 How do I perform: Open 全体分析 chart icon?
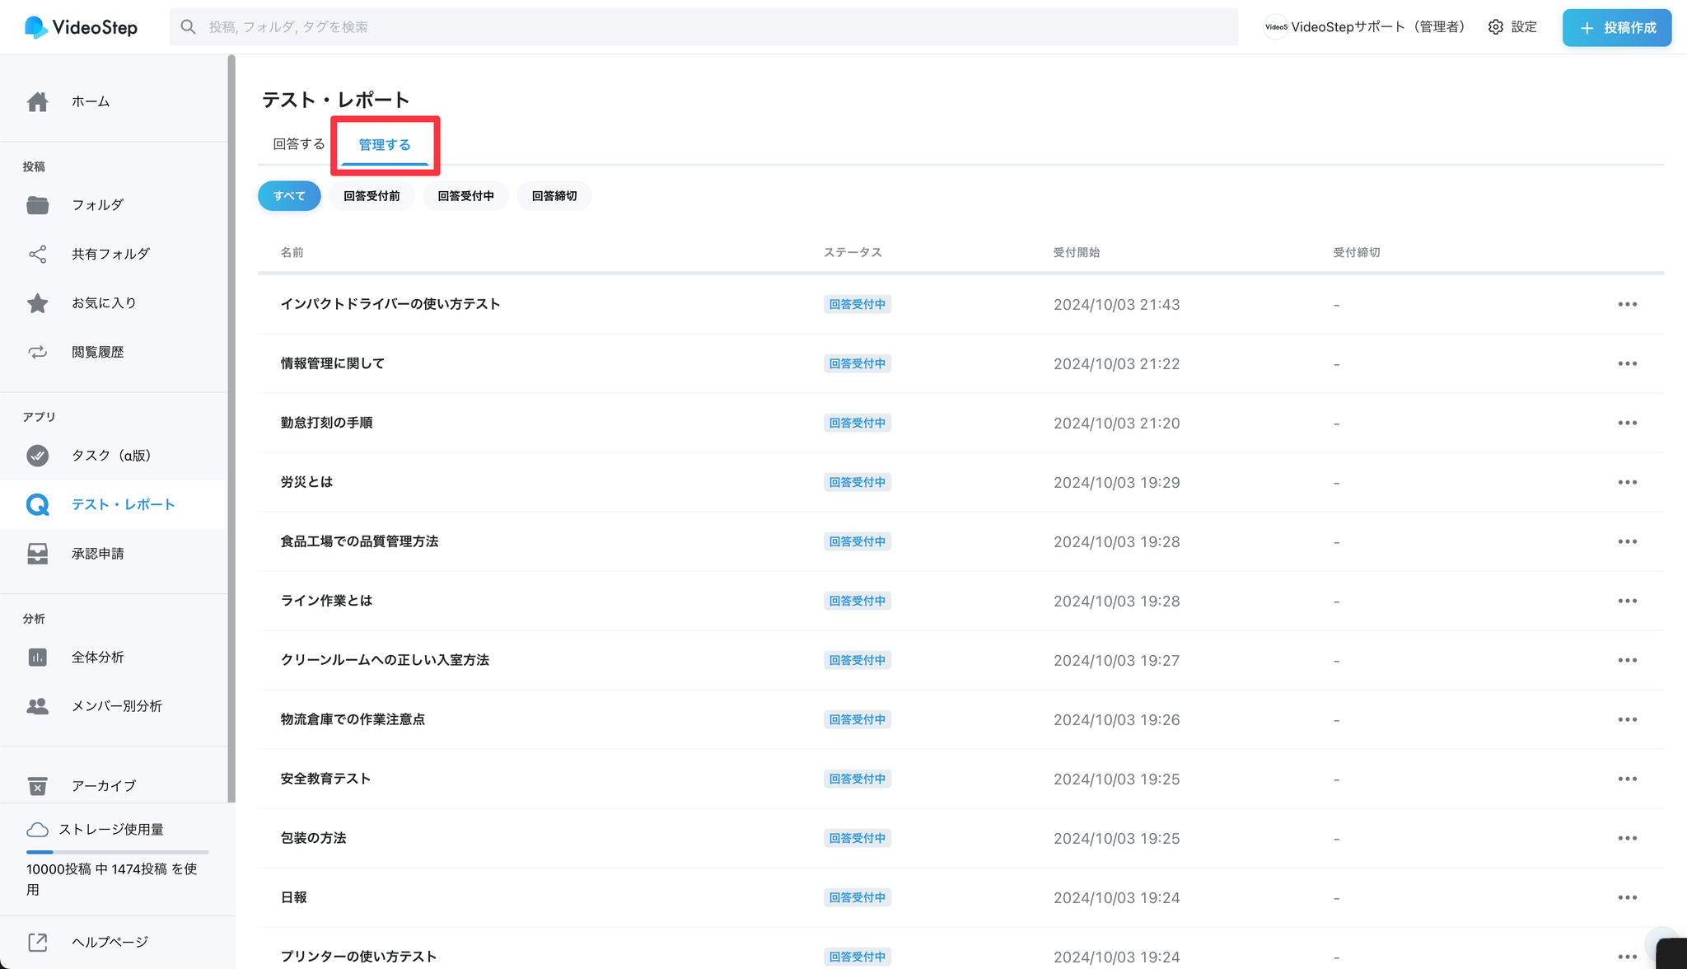coord(37,658)
